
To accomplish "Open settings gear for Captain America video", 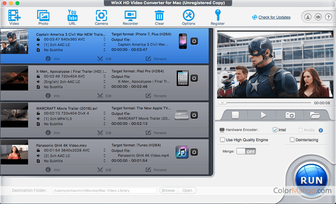I will [194, 41].
